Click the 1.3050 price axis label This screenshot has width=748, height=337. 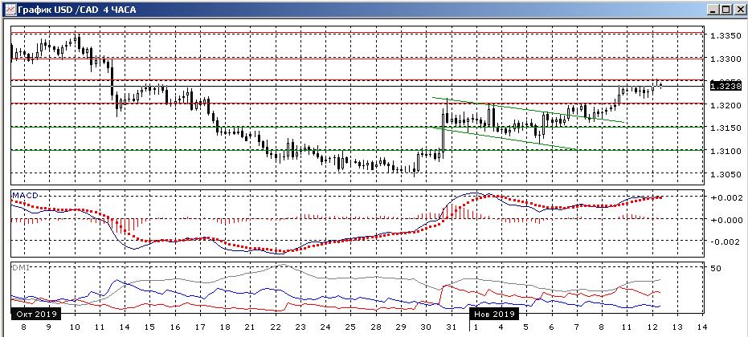pos(724,174)
